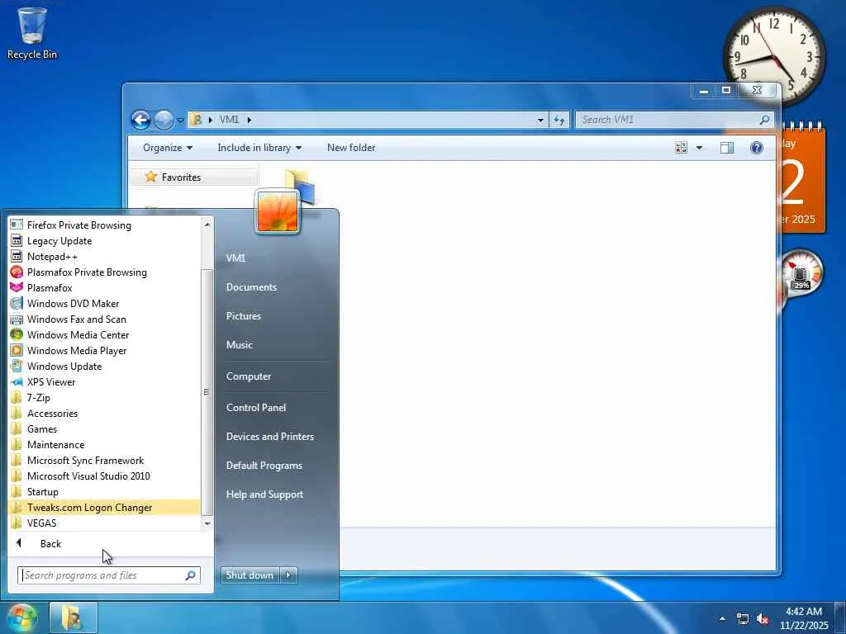This screenshot has width=846, height=634.
Task: Open Control Panel from the Start menu
Action: pyautogui.click(x=256, y=408)
